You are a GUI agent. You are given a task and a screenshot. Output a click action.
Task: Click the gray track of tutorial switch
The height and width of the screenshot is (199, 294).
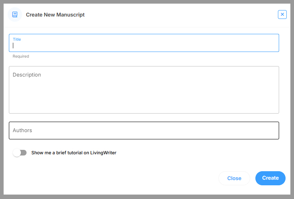[x=24, y=153]
